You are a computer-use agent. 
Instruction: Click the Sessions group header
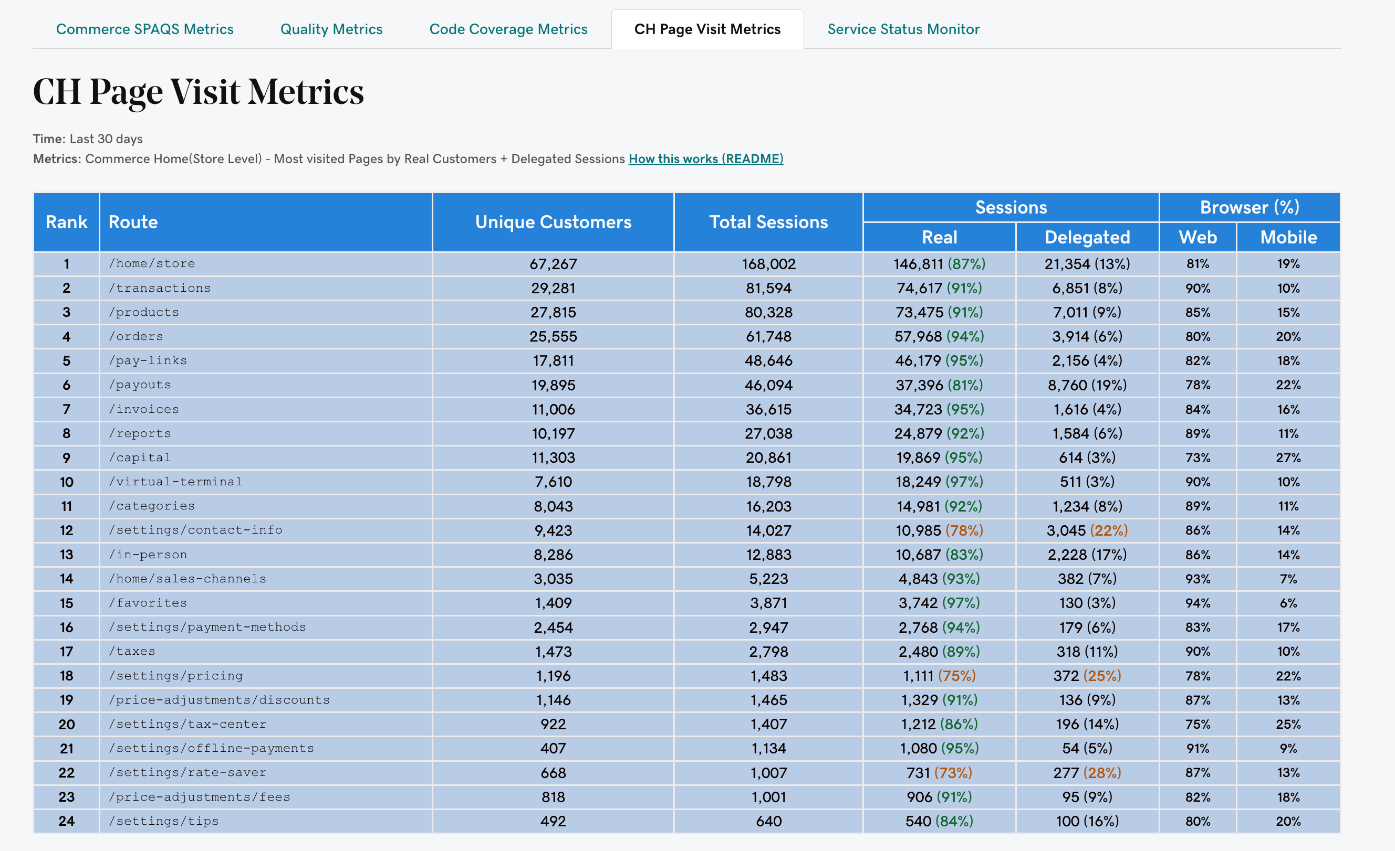click(x=1010, y=207)
